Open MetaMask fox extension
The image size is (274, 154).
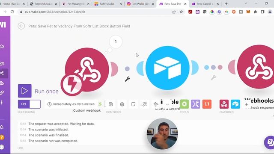point(248,12)
